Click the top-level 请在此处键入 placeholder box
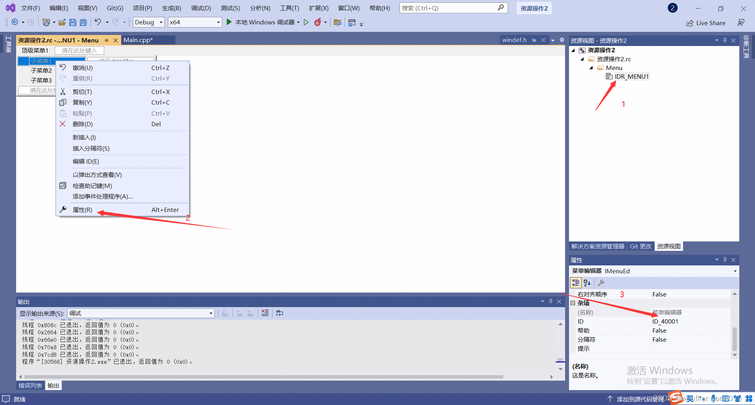The image size is (755, 405). tap(79, 50)
